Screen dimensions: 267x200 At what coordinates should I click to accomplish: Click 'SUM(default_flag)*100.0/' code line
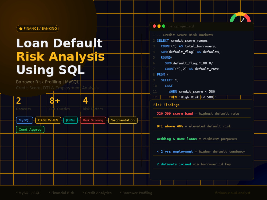(189, 63)
